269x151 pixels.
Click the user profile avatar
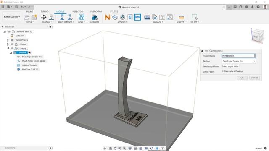click(265, 7)
